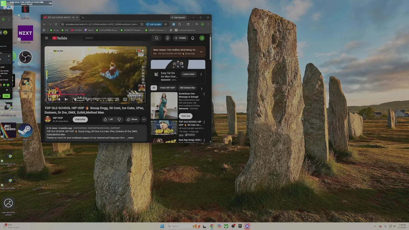The image size is (409, 230).
Task: Expand the description with ...more
Action: click(x=130, y=138)
